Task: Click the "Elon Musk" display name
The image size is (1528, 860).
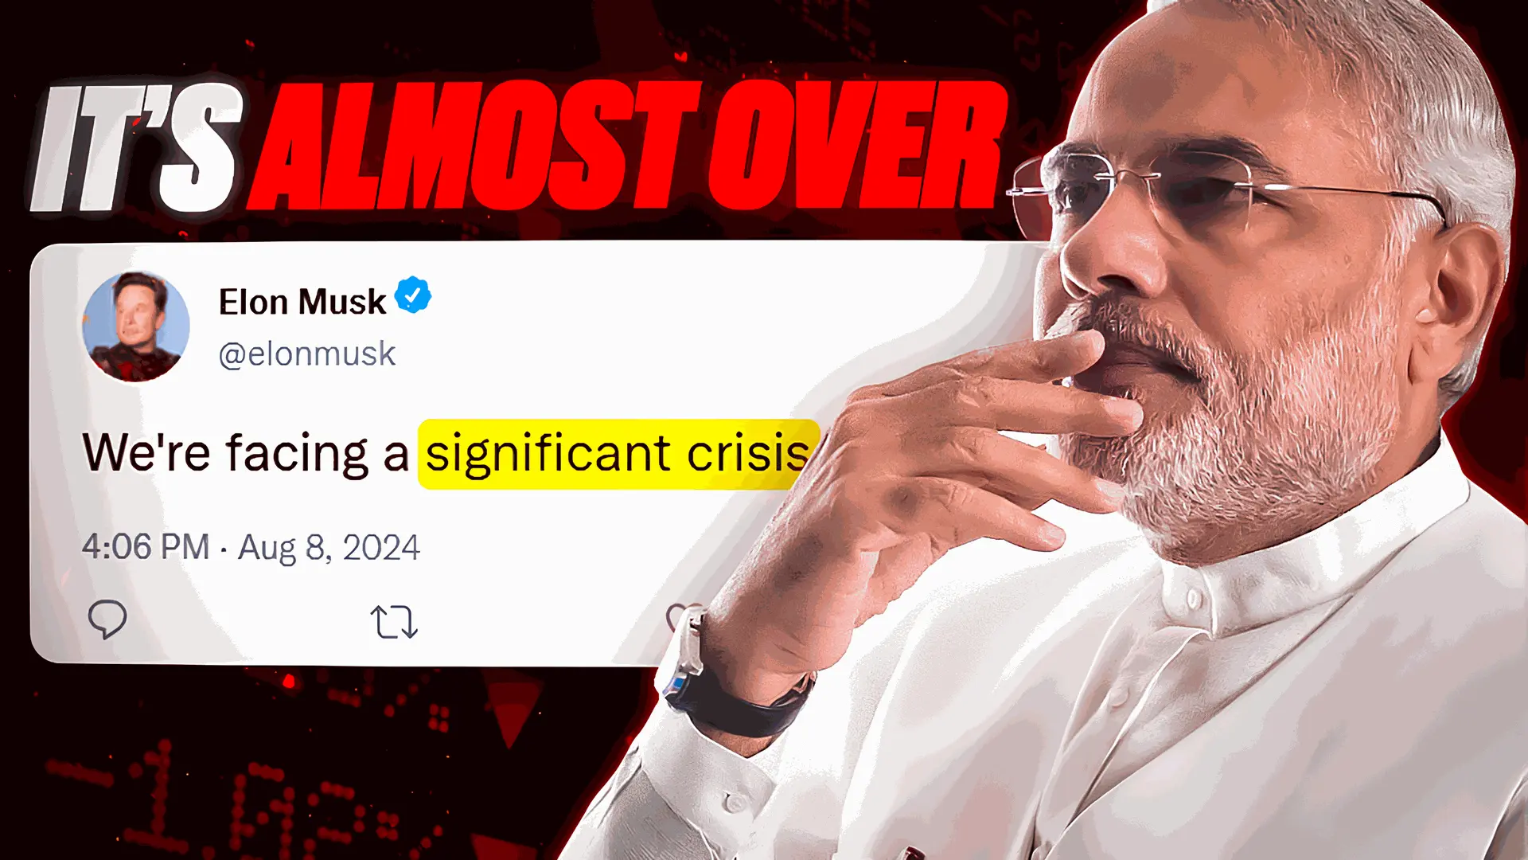Action: [x=302, y=303]
